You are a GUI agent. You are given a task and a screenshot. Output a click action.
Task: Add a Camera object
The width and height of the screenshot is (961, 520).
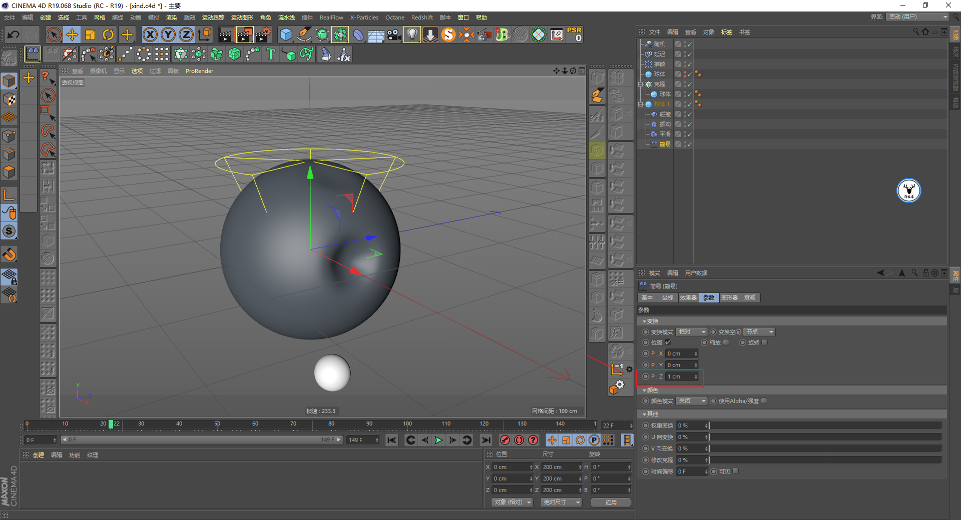pyautogui.click(x=394, y=34)
